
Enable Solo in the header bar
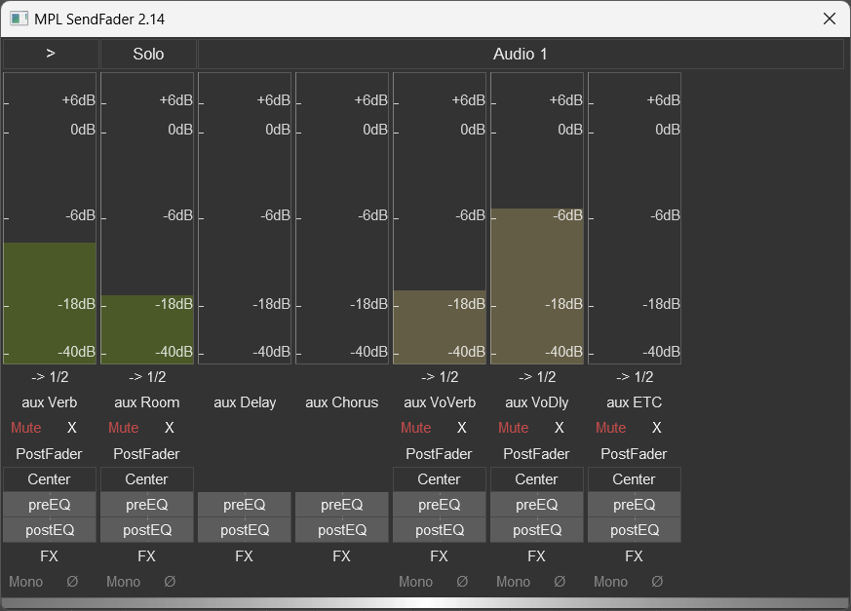click(148, 55)
